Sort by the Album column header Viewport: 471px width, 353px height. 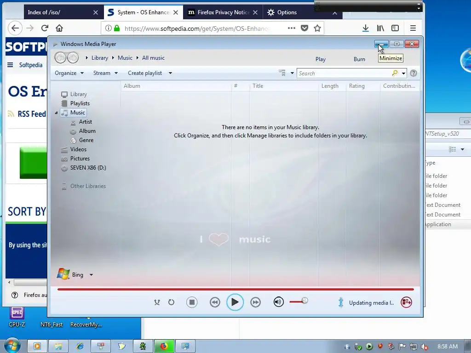click(x=176, y=86)
